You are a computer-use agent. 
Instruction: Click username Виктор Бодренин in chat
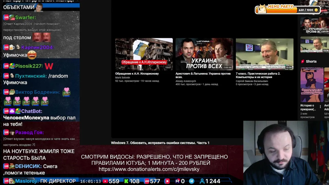[38, 92]
